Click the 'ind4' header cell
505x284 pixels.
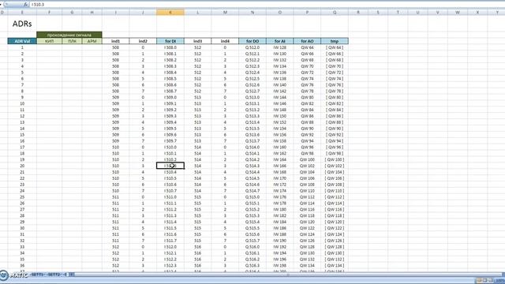[x=225, y=41]
